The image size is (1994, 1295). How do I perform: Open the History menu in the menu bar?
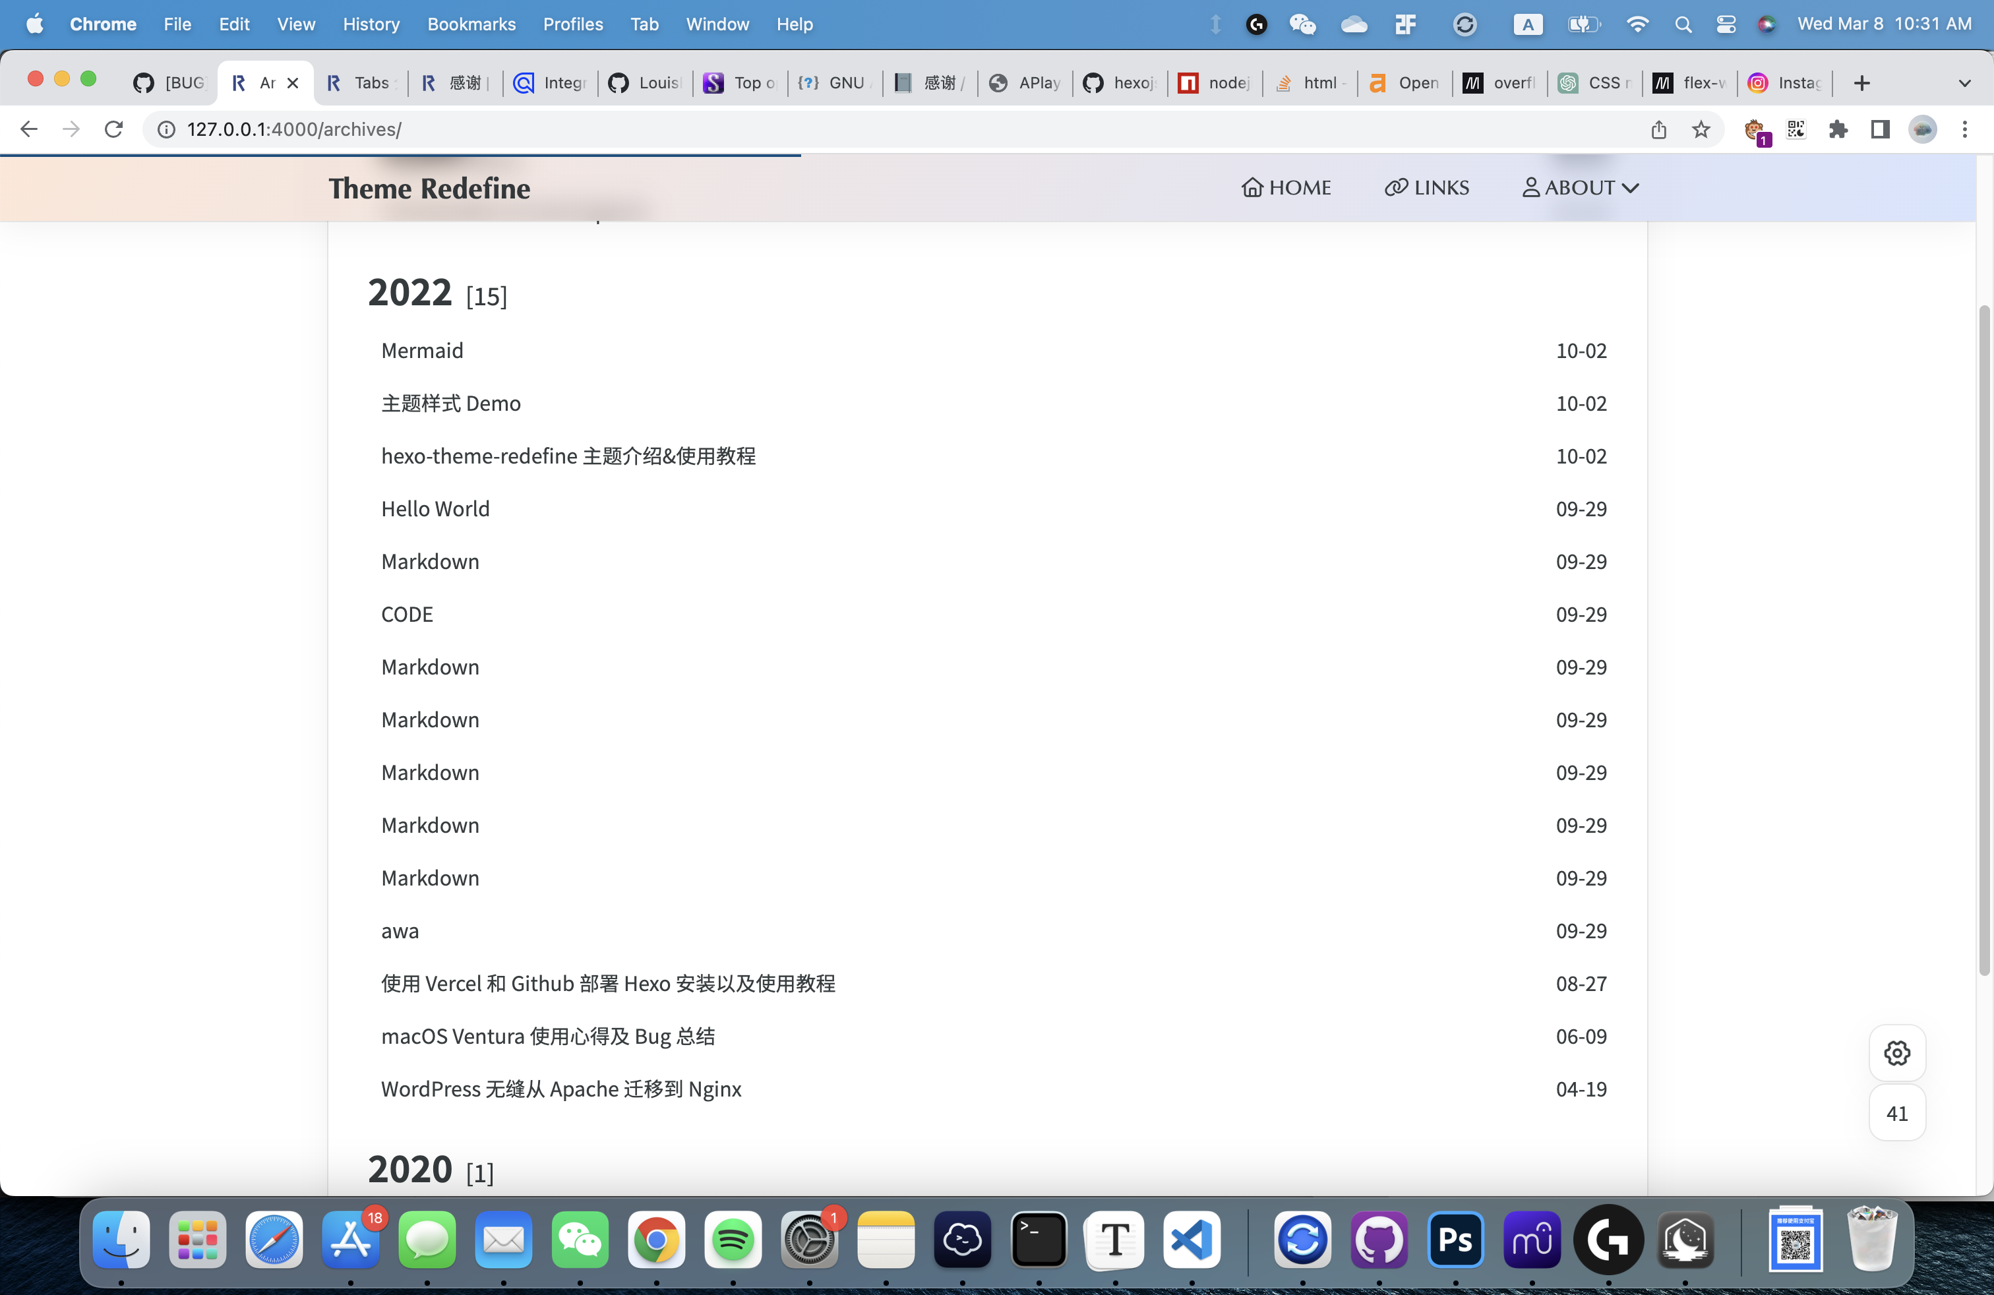(x=371, y=24)
